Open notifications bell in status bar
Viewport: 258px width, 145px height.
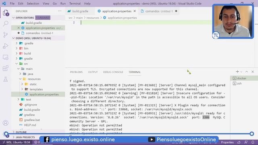coord(253,142)
